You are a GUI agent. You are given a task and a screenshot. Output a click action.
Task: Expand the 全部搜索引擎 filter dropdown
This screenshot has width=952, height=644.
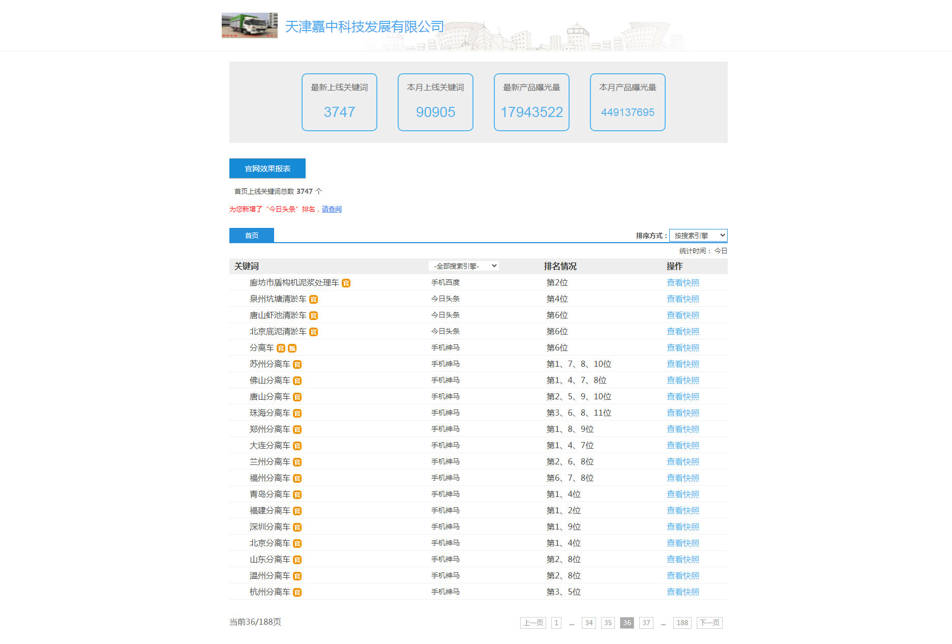click(x=463, y=266)
